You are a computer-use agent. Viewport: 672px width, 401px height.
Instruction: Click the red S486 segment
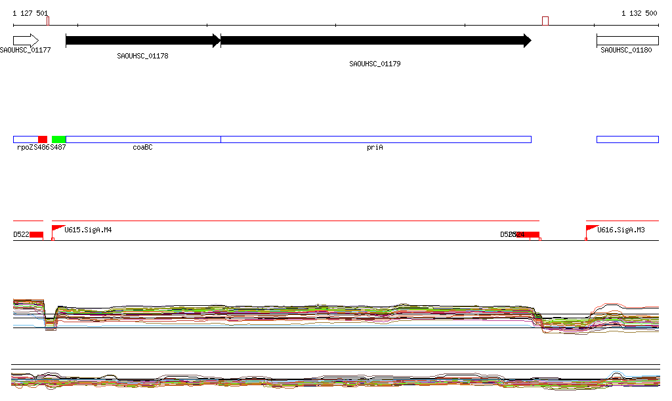point(43,139)
